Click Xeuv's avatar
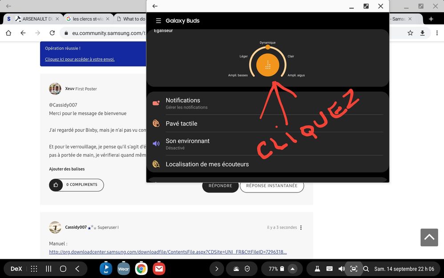 coord(55,89)
